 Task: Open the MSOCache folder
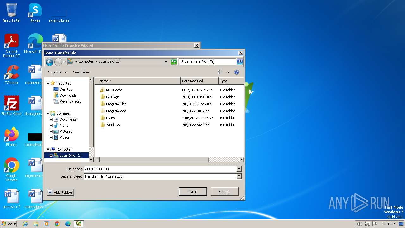pos(114,90)
